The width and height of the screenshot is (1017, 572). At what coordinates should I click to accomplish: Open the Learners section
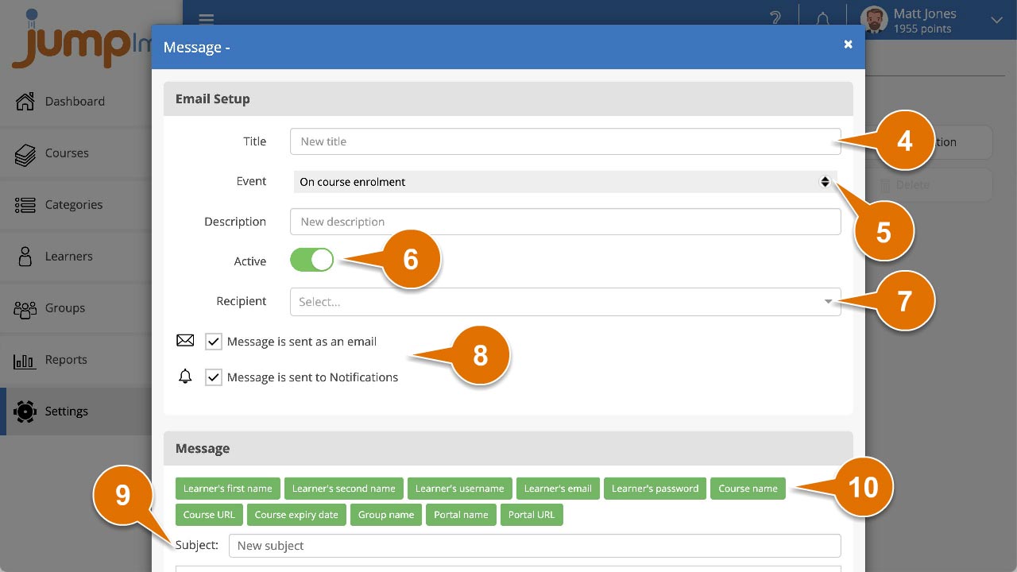point(75,257)
